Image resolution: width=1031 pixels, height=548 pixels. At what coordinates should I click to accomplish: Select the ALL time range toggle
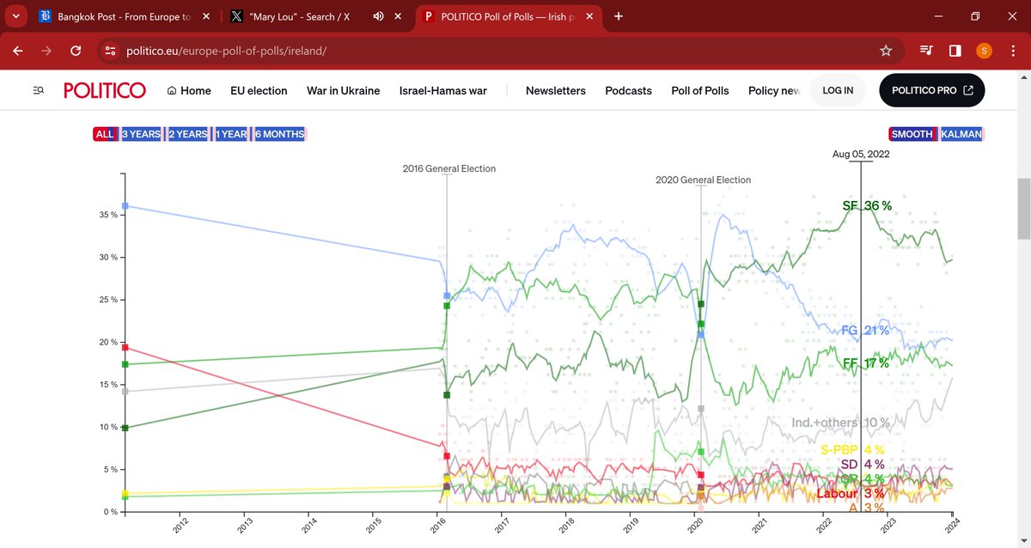point(105,134)
